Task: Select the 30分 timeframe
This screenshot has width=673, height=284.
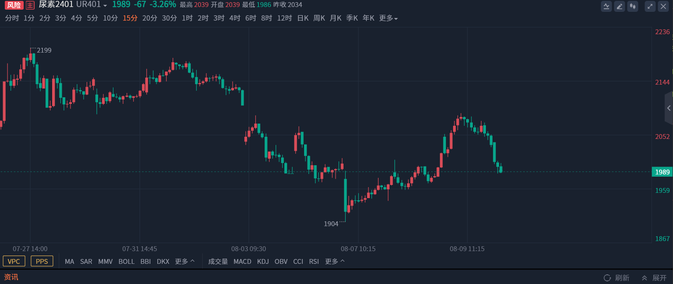Action: click(x=170, y=18)
